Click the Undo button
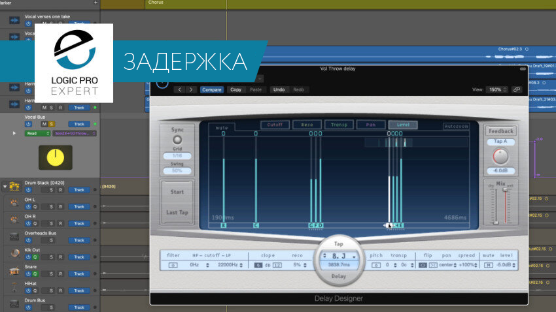This screenshot has width=556, height=312. tap(279, 89)
